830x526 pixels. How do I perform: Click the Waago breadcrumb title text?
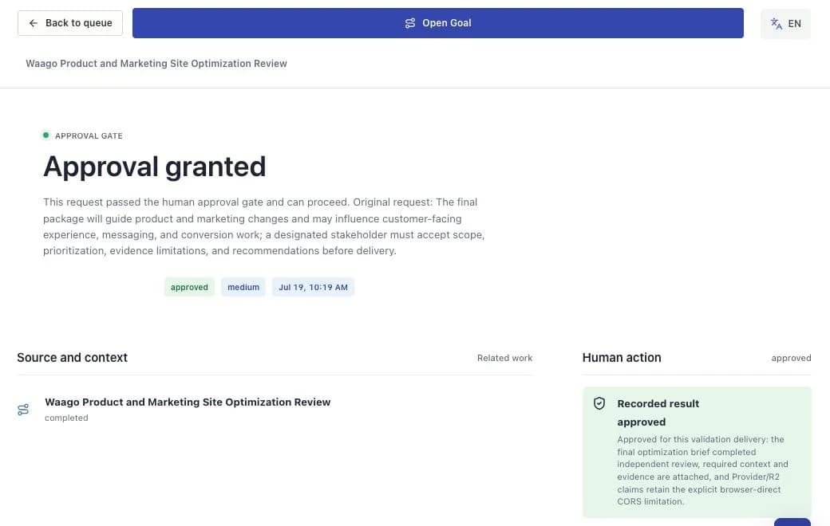click(156, 64)
